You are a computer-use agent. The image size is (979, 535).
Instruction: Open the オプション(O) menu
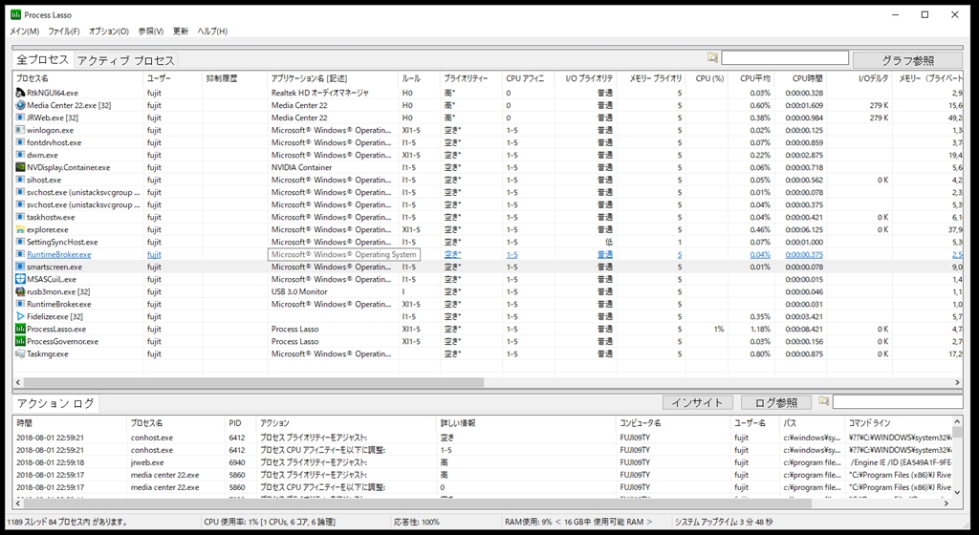pyautogui.click(x=109, y=32)
